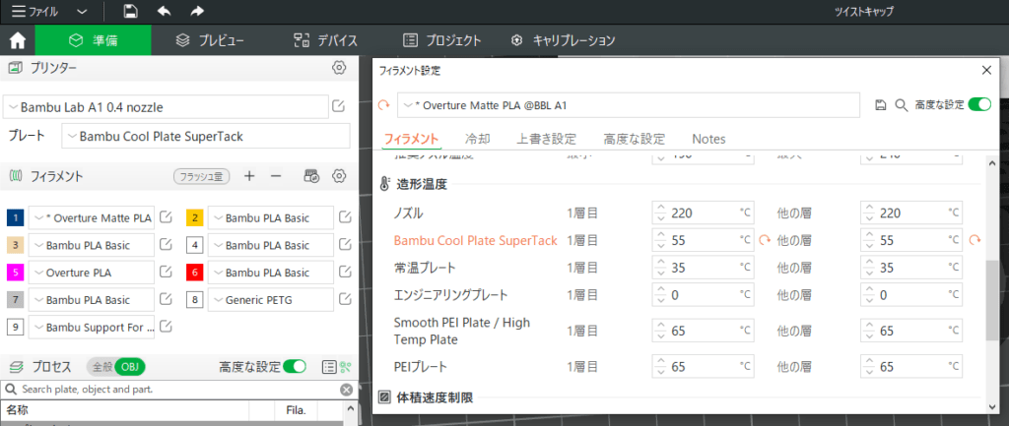Edit filament 1 Overture Matte PLA preset
Screen dimensions: 1009x426
166,217
